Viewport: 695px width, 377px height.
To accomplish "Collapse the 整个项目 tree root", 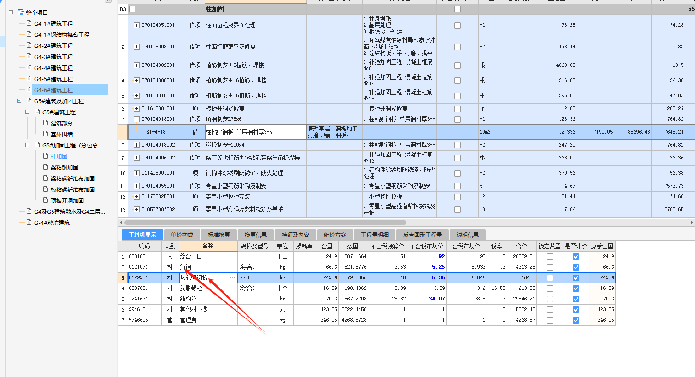I will coord(11,12).
